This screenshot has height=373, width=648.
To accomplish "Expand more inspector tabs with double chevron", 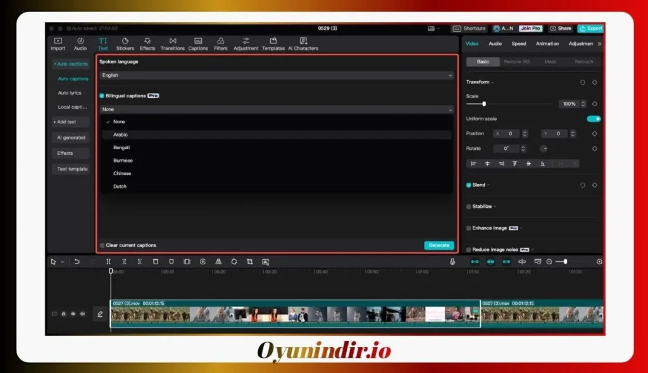I will click(x=599, y=44).
